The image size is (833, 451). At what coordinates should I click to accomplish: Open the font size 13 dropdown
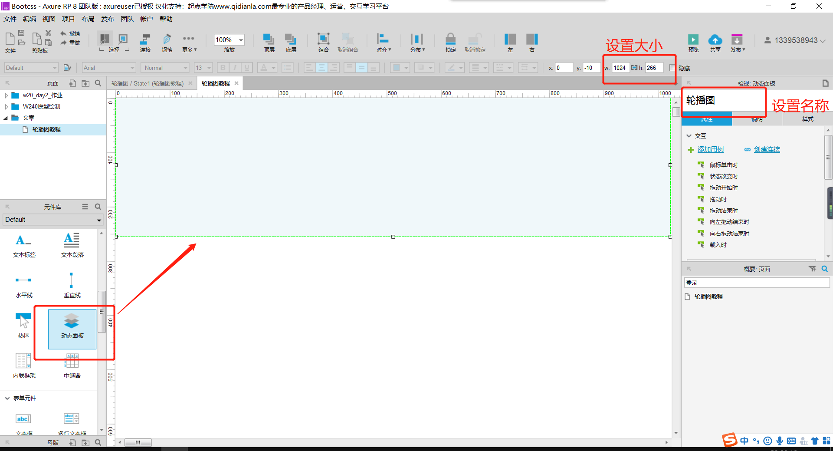click(x=203, y=68)
